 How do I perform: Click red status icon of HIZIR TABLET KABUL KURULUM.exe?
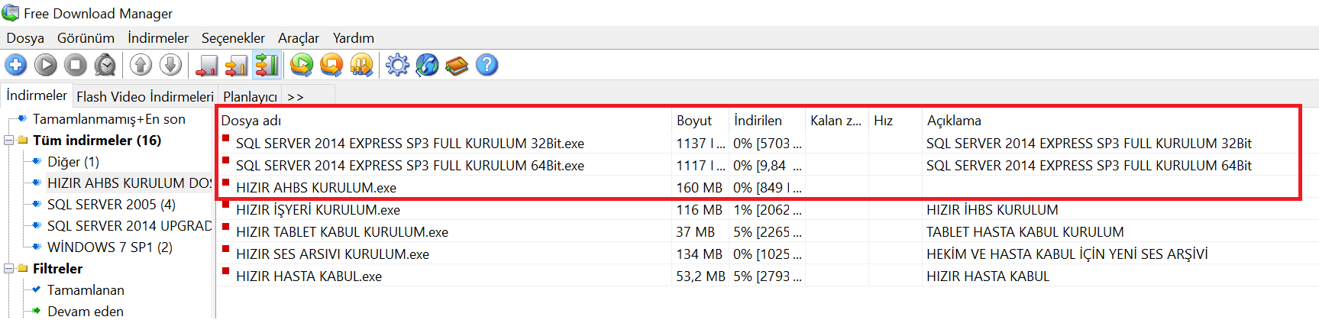pos(226,228)
